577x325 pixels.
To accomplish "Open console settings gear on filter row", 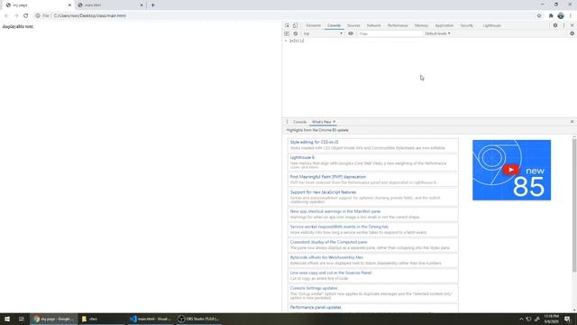I will coord(572,33).
